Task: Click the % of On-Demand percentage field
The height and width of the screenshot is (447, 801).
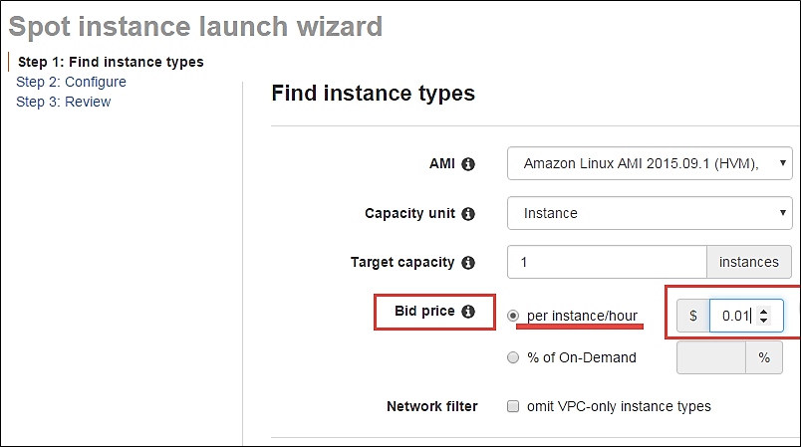Action: [x=710, y=358]
